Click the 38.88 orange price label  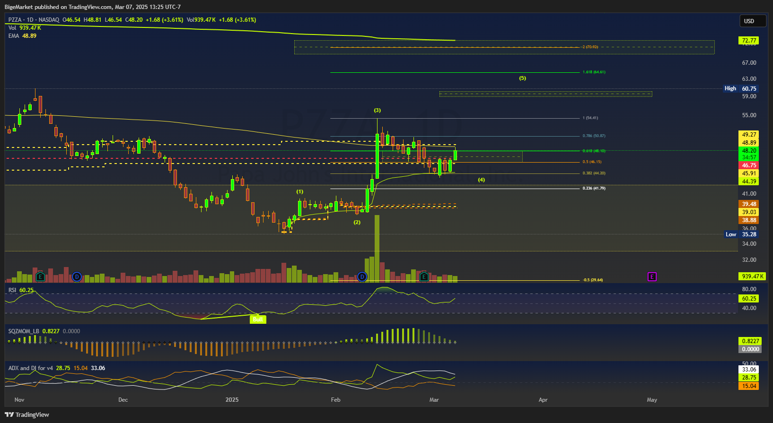(749, 220)
